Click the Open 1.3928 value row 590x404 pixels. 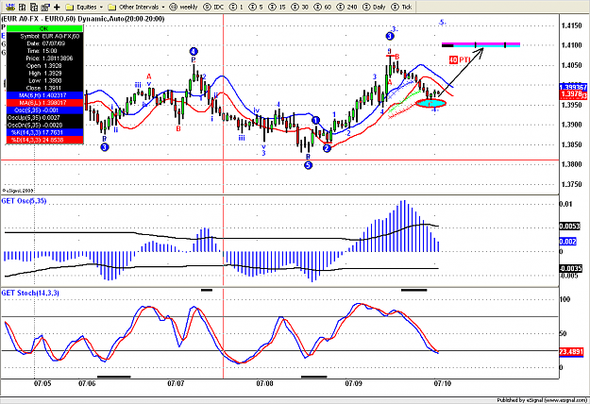[44, 66]
